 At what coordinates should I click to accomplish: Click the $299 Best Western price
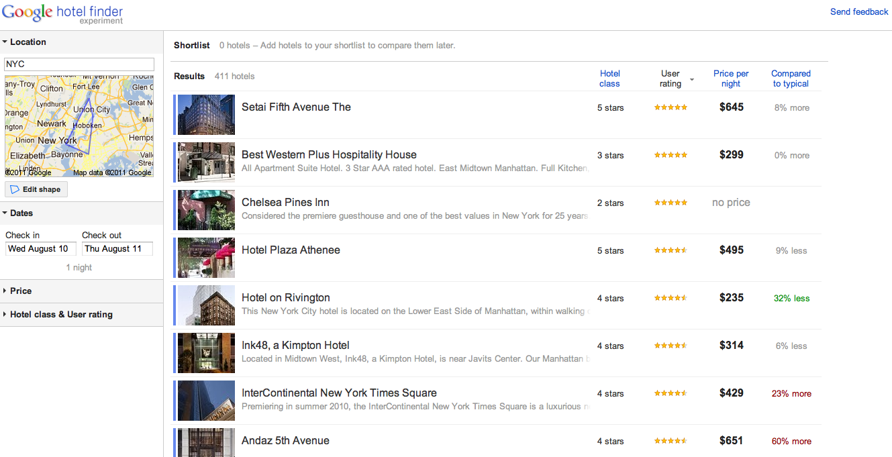[x=731, y=154]
